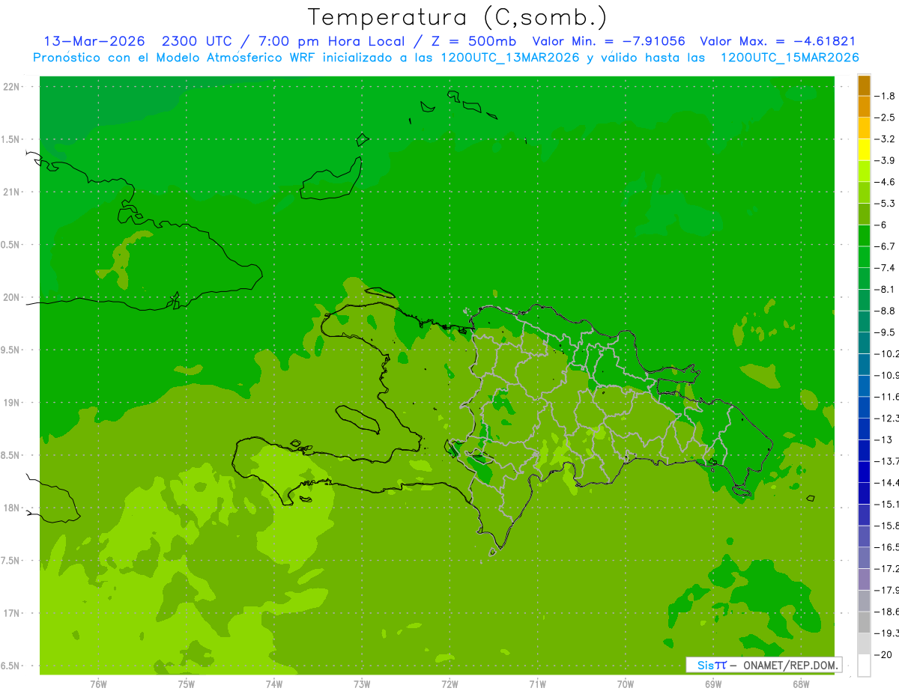Click the '73W' longitude label
Image resolution: width=899 pixels, height=694 pixels.
click(x=362, y=684)
